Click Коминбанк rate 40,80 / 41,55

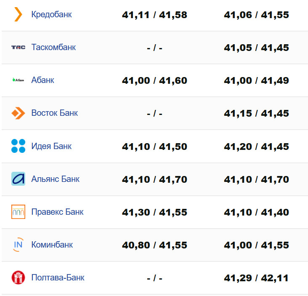(154, 245)
